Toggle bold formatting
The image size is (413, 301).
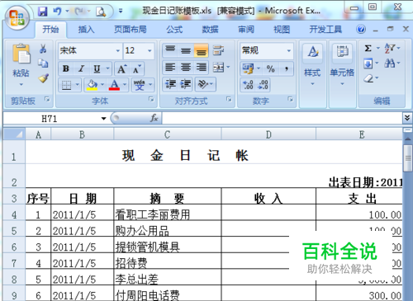[x=66, y=68]
